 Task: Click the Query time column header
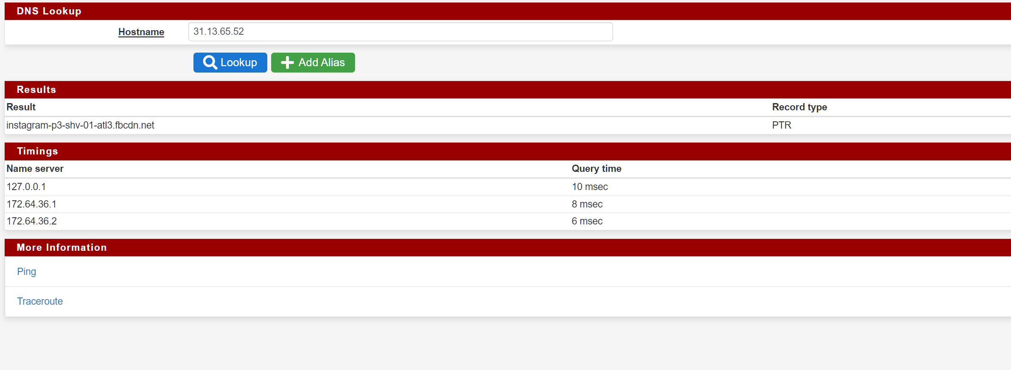(x=597, y=168)
